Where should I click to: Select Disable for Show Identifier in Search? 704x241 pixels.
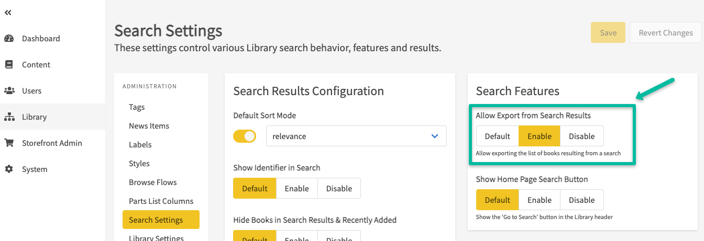pos(339,188)
